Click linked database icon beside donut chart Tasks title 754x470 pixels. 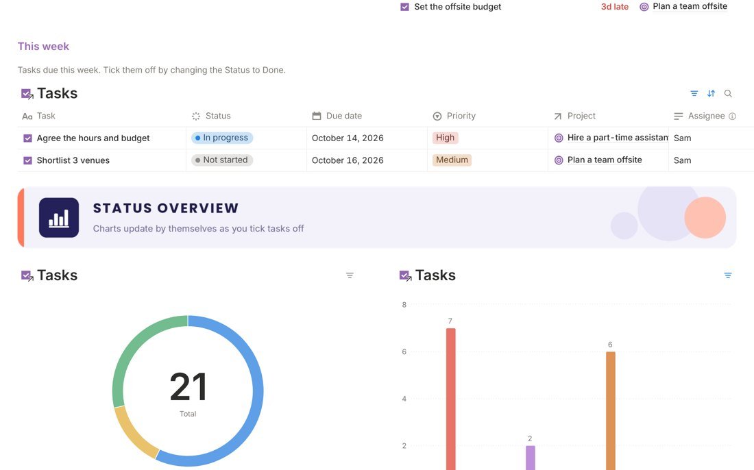click(27, 276)
